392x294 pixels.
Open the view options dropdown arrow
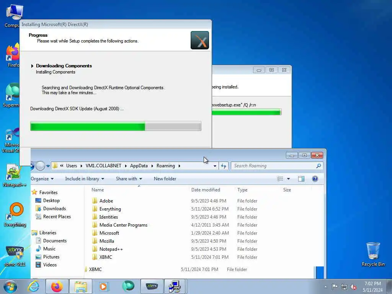[288, 179]
